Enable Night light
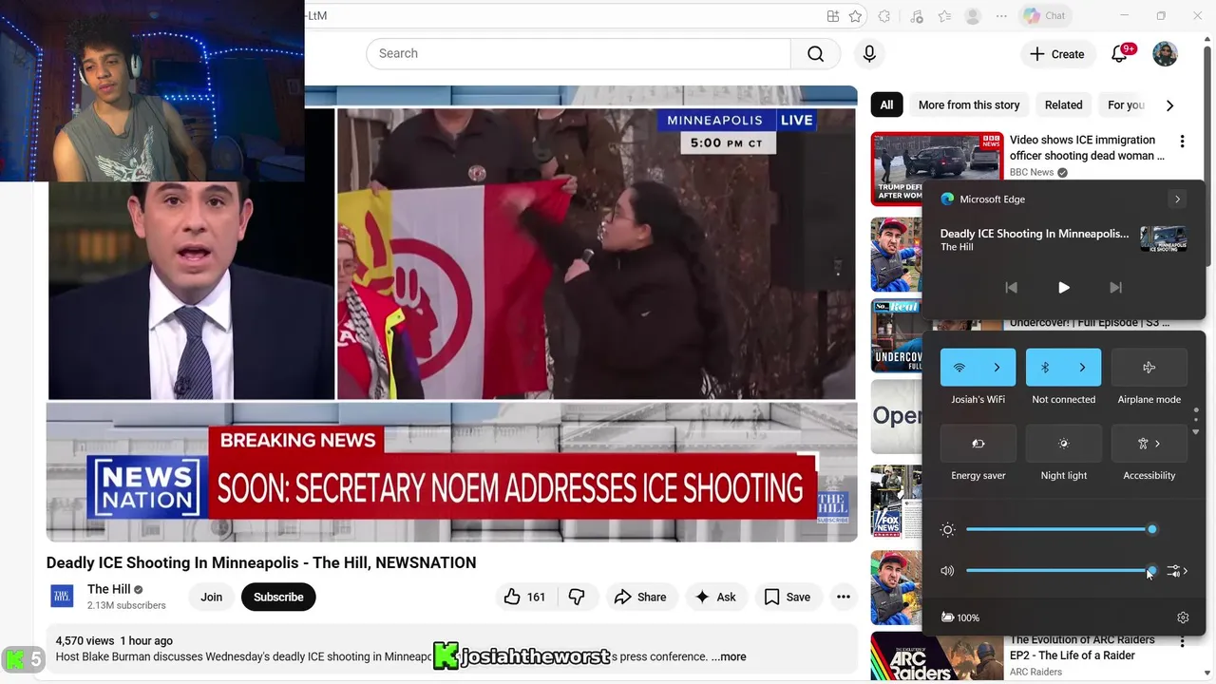The height and width of the screenshot is (684, 1216). [1064, 444]
